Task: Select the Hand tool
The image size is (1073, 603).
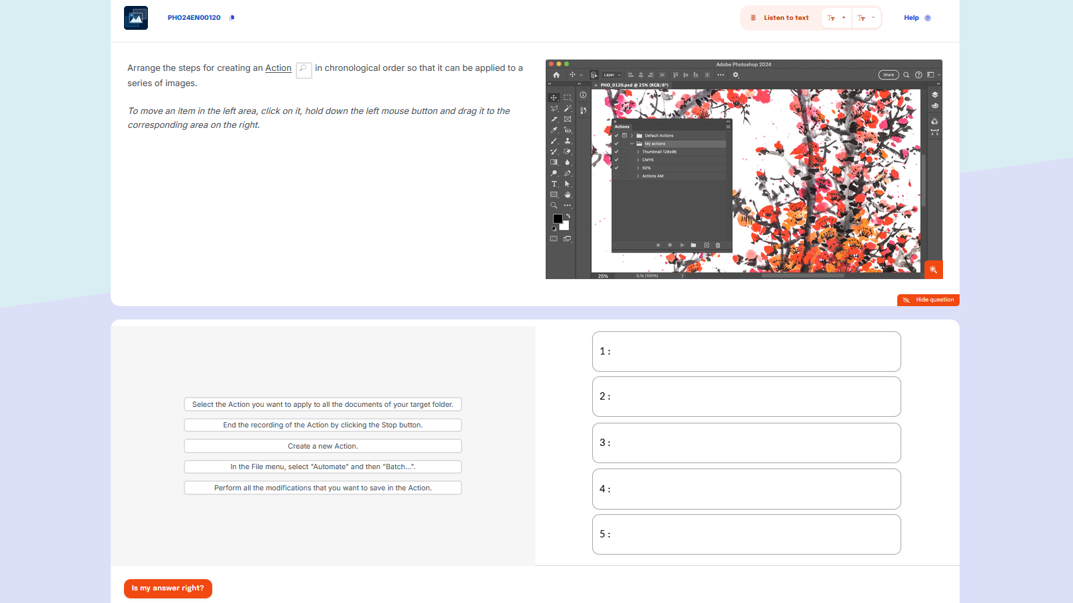Action: click(x=568, y=195)
